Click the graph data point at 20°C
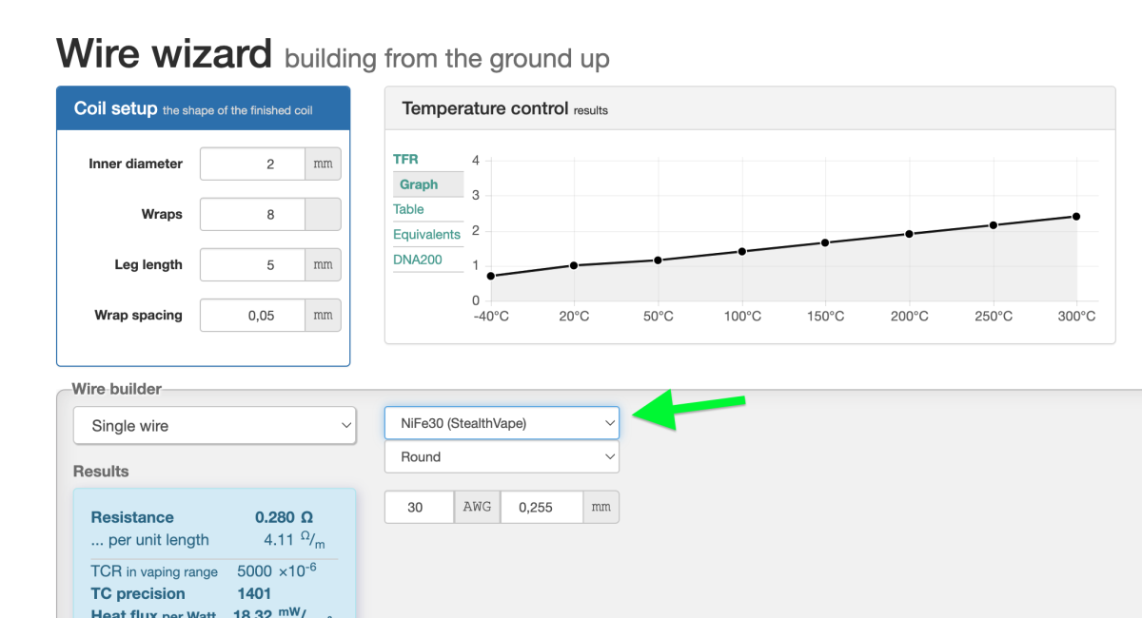This screenshot has width=1142, height=618. pyautogui.click(x=574, y=265)
